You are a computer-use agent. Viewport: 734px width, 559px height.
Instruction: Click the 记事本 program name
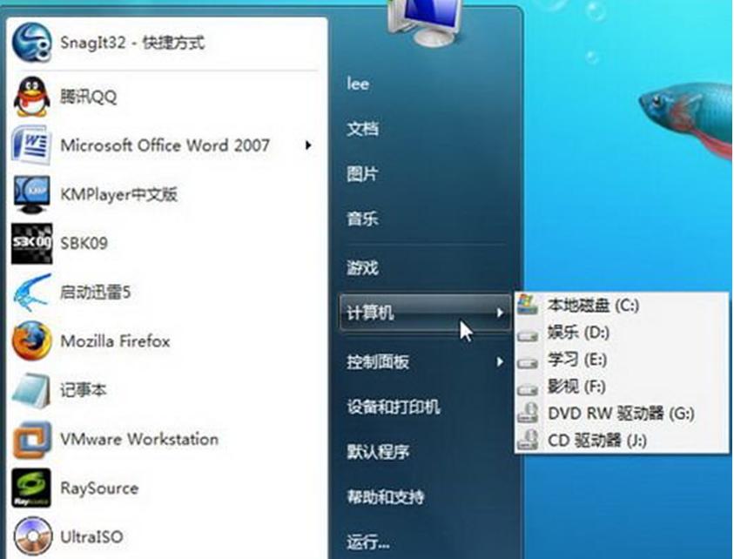click(84, 390)
